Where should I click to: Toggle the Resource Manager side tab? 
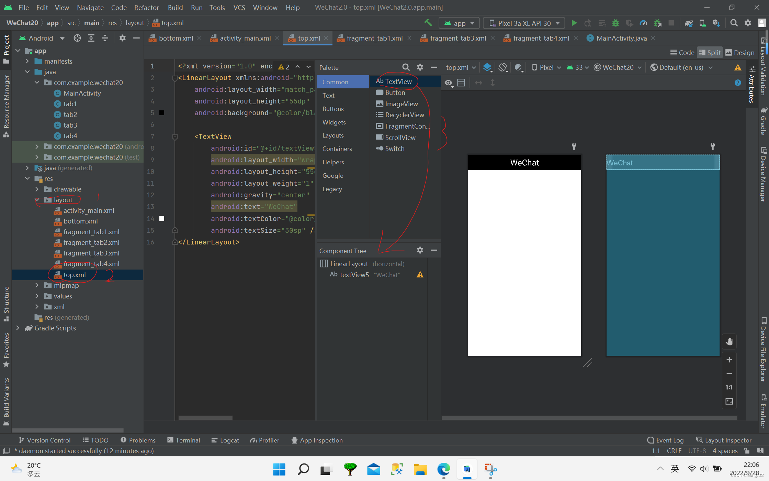pyautogui.click(x=6, y=106)
